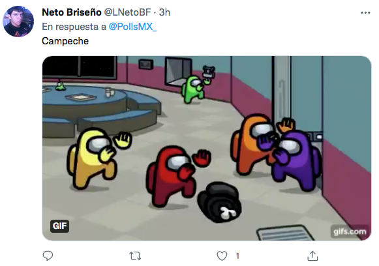Open the @LNetoBF handle
The height and width of the screenshot is (266, 379).
click(127, 12)
